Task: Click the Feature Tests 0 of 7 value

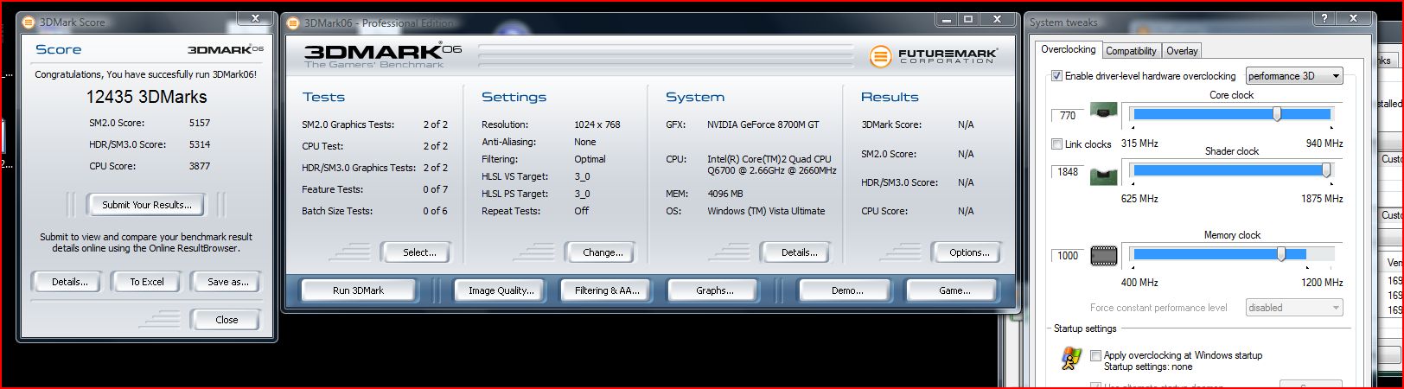Action: point(435,190)
